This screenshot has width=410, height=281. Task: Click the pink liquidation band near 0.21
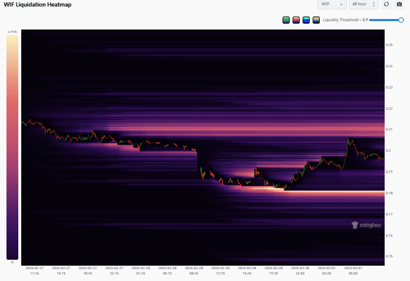coord(236,128)
